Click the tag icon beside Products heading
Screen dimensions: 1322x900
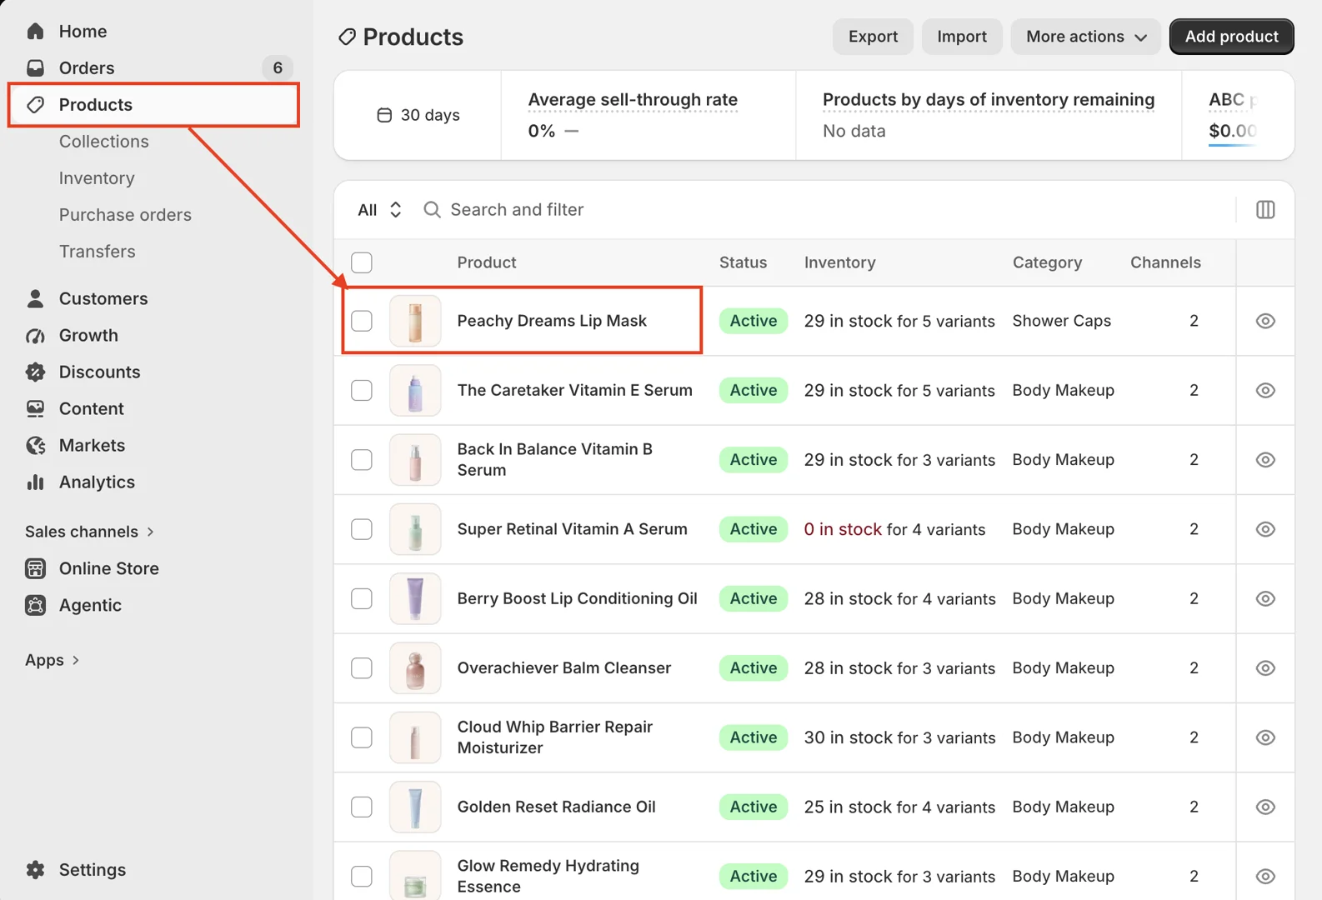(347, 37)
